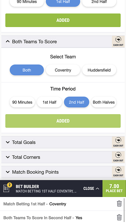
Task: Open the bet slip receipt icon with badge
Action: (x=7, y=188)
